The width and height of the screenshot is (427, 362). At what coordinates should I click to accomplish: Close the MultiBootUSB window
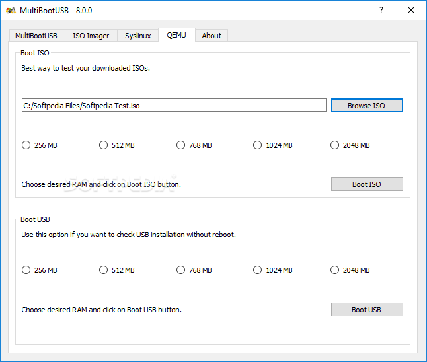(x=411, y=10)
